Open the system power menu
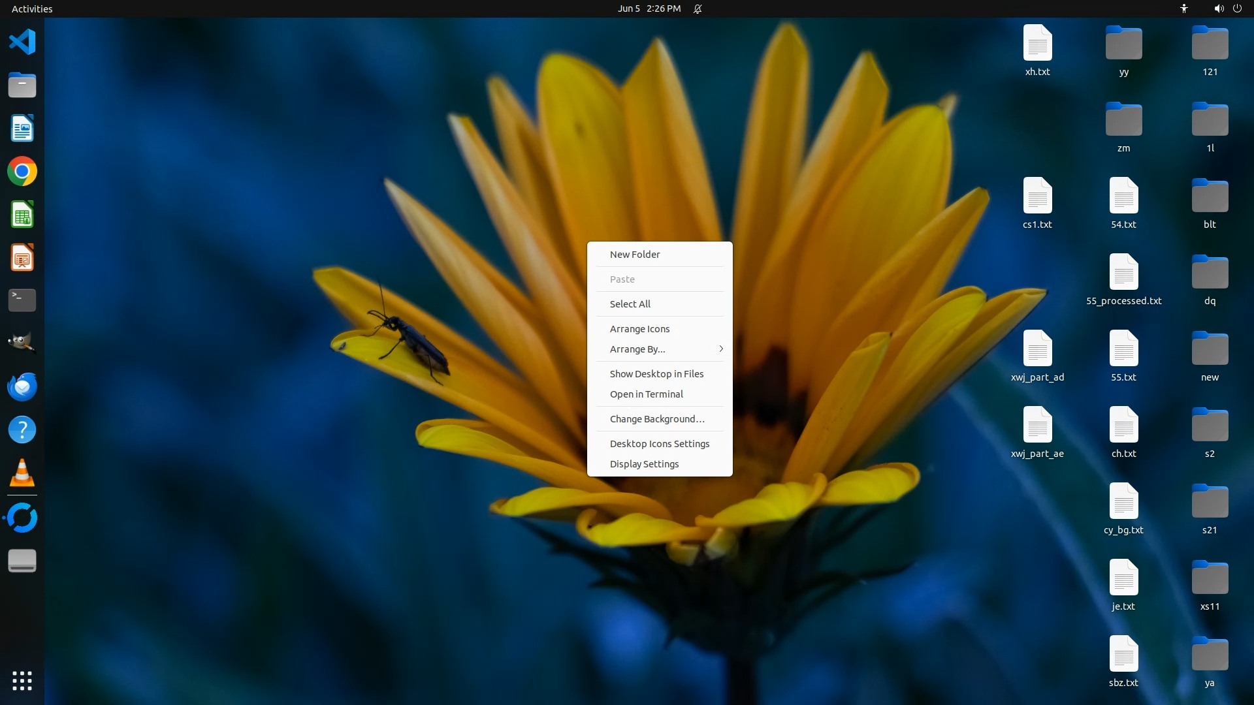The height and width of the screenshot is (705, 1254). point(1237,8)
